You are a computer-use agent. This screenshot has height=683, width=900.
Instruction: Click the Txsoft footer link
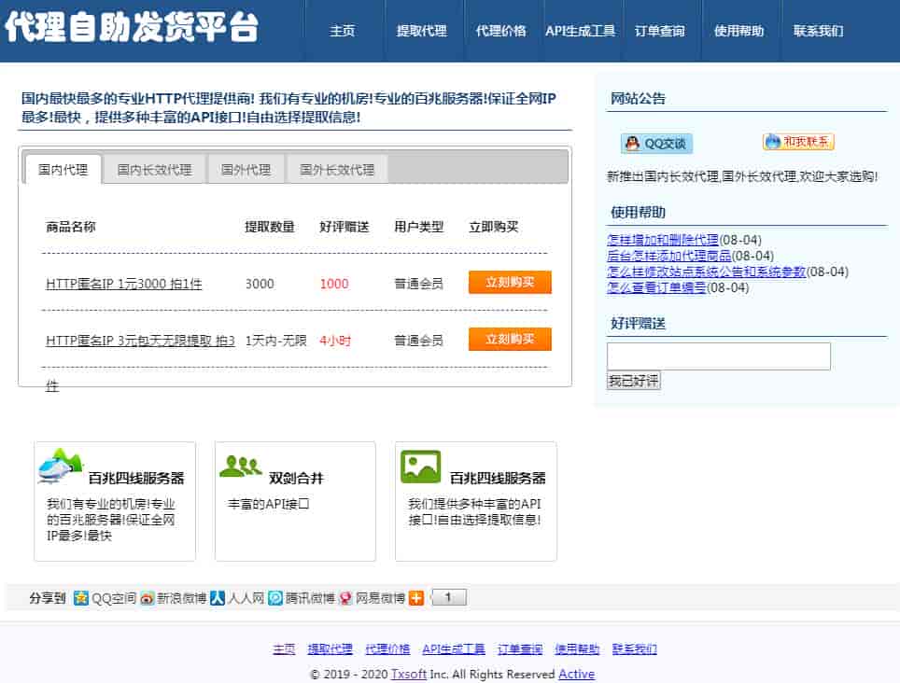coord(408,675)
